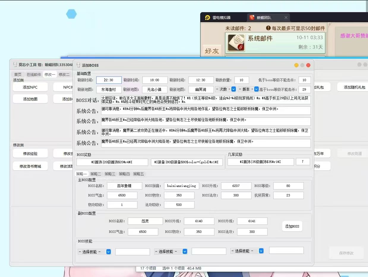Switch to the 策略二 tab
This screenshot has height=277, width=368.
[96, 174]
